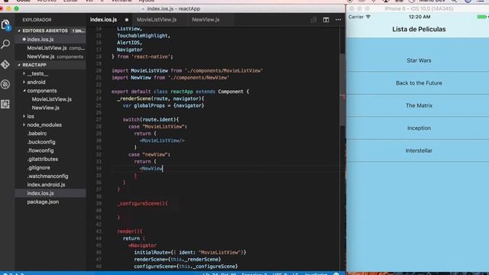Click the battery icon in simulator status bar
The image size is (489, 275).
coord(482,17)
